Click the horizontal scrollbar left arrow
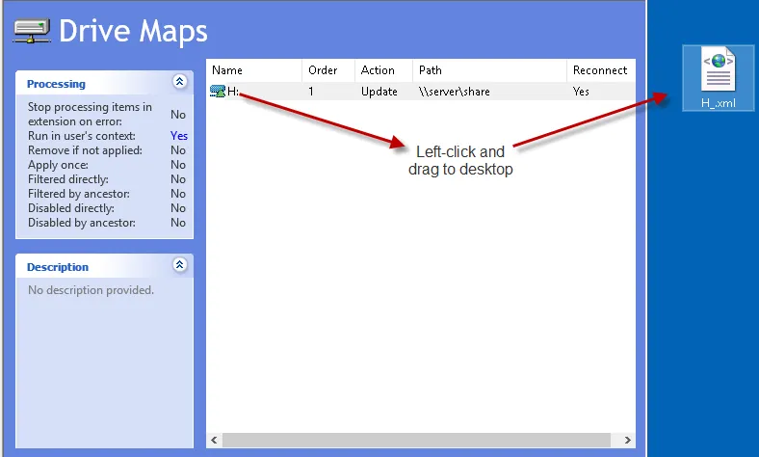This screenshot has width=759, height=457. click(x=214, y=440)
